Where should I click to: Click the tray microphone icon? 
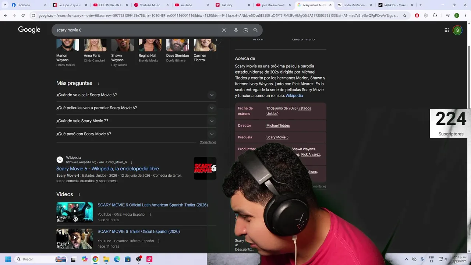point(422,259)
